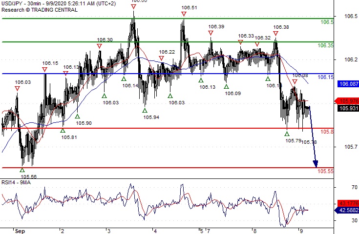Click the 105.78 low price label
Screen dimensions: 359x234
point(309,142)
